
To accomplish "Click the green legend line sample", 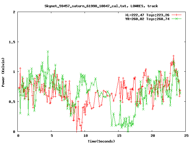I will [x=176, y=19].
